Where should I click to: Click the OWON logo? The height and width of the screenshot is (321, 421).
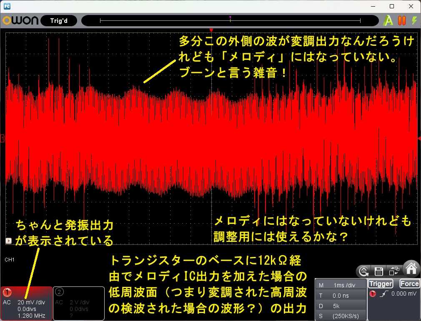pos(20,20)
